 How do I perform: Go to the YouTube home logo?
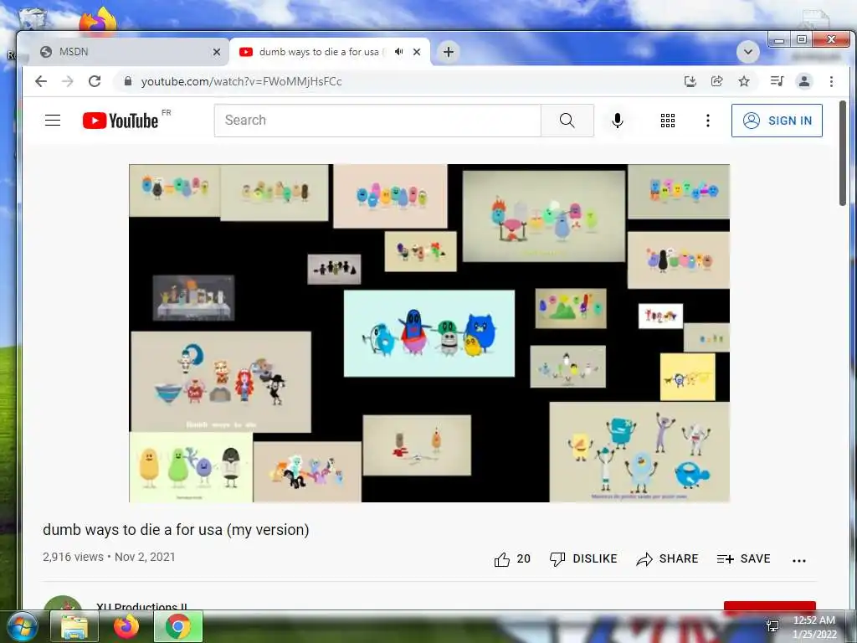coord(121,121)
